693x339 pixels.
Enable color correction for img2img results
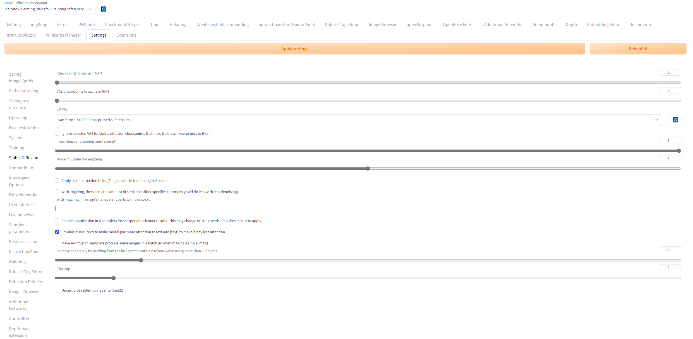57,181
